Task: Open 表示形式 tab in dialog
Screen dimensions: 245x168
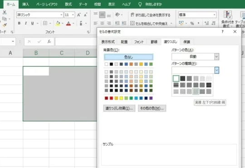Action: tap(108, 42)
